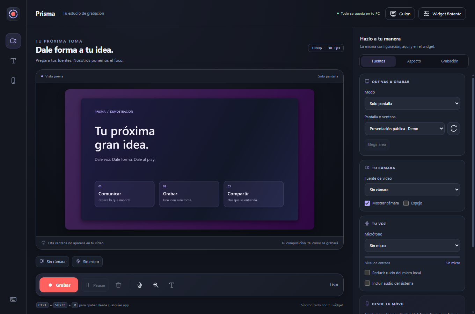Activate the zoom magnifier tool
Viewport: 475px width, 314px height.
(156, 285)
